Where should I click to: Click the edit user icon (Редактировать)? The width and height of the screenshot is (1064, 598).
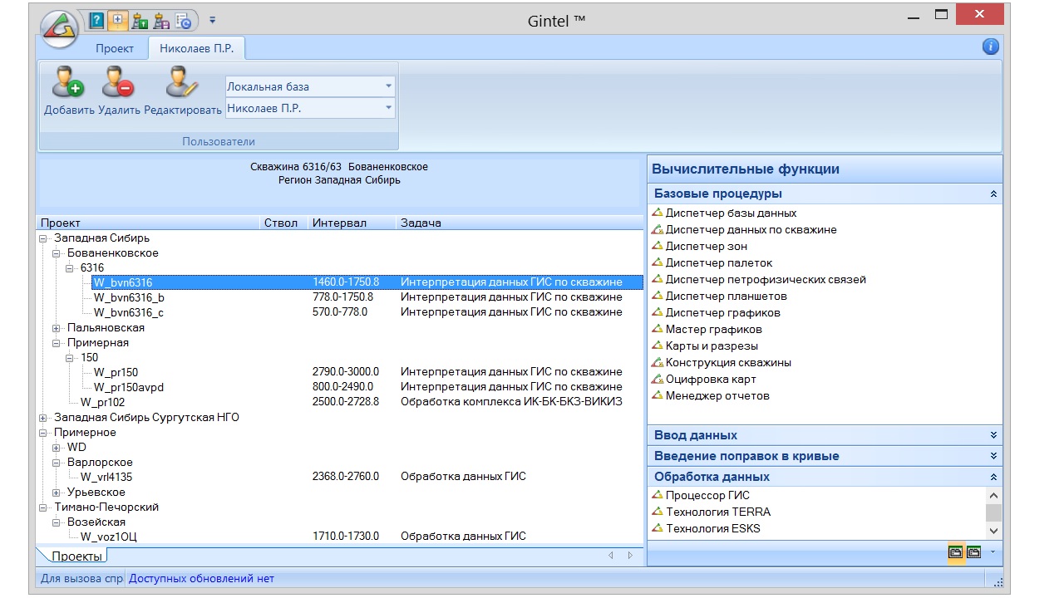pos(181,82)
